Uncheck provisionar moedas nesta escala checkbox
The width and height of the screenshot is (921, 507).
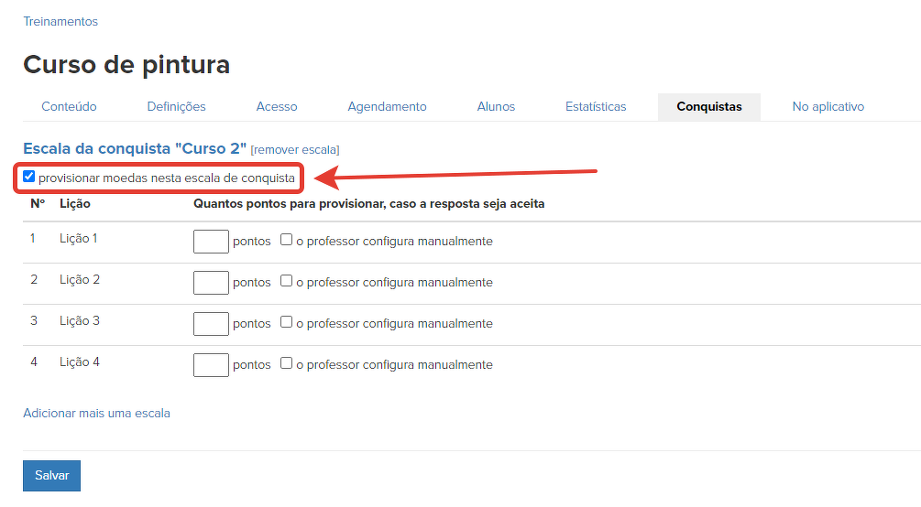click(29, 177)
